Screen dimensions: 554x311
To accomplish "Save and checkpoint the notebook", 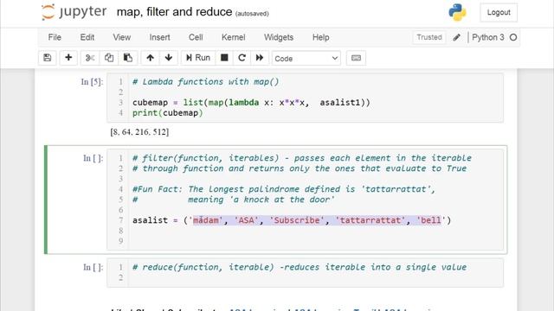I will point(48,58).
